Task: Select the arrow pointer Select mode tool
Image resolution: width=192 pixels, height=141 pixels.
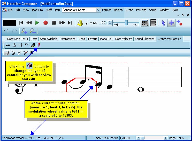Action: pyautogui.click(x=163, y=23)
